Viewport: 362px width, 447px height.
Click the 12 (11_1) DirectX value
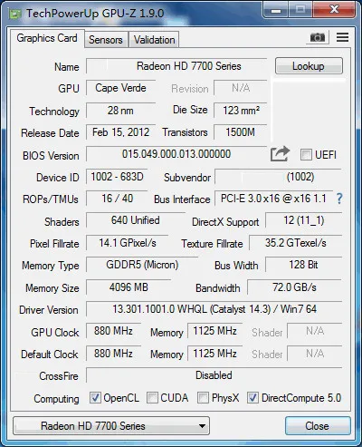pos(304,220)
